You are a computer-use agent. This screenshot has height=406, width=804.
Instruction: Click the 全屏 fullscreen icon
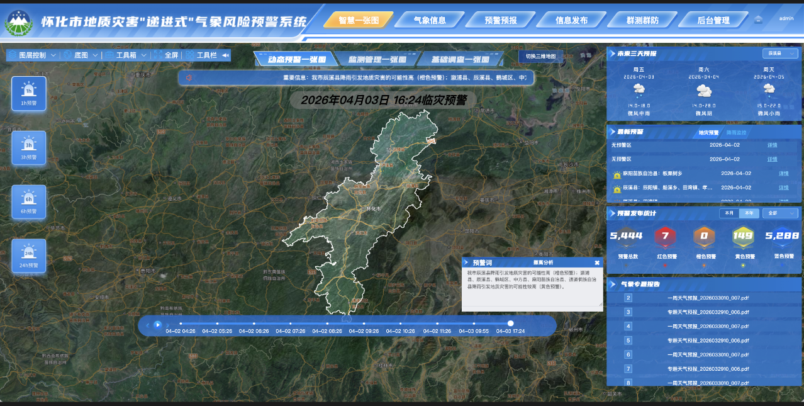[158, 55]
